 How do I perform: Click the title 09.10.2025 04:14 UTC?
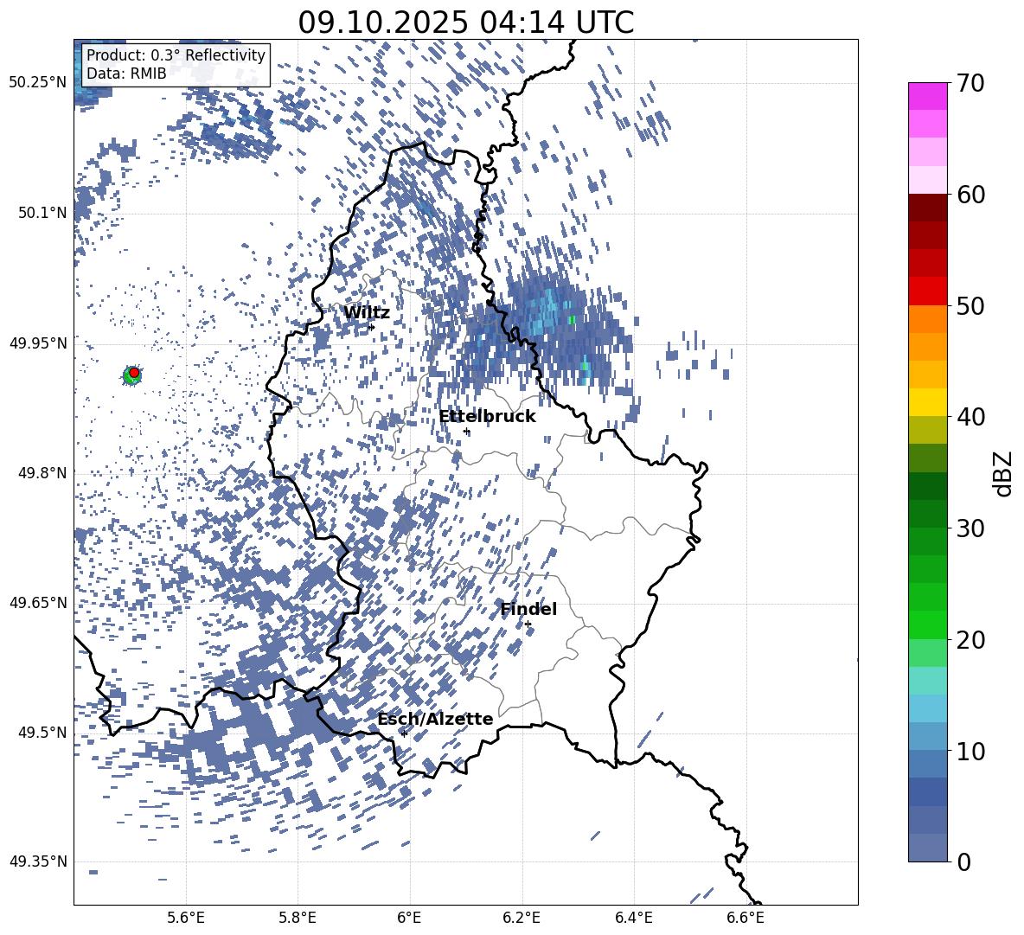465,22
